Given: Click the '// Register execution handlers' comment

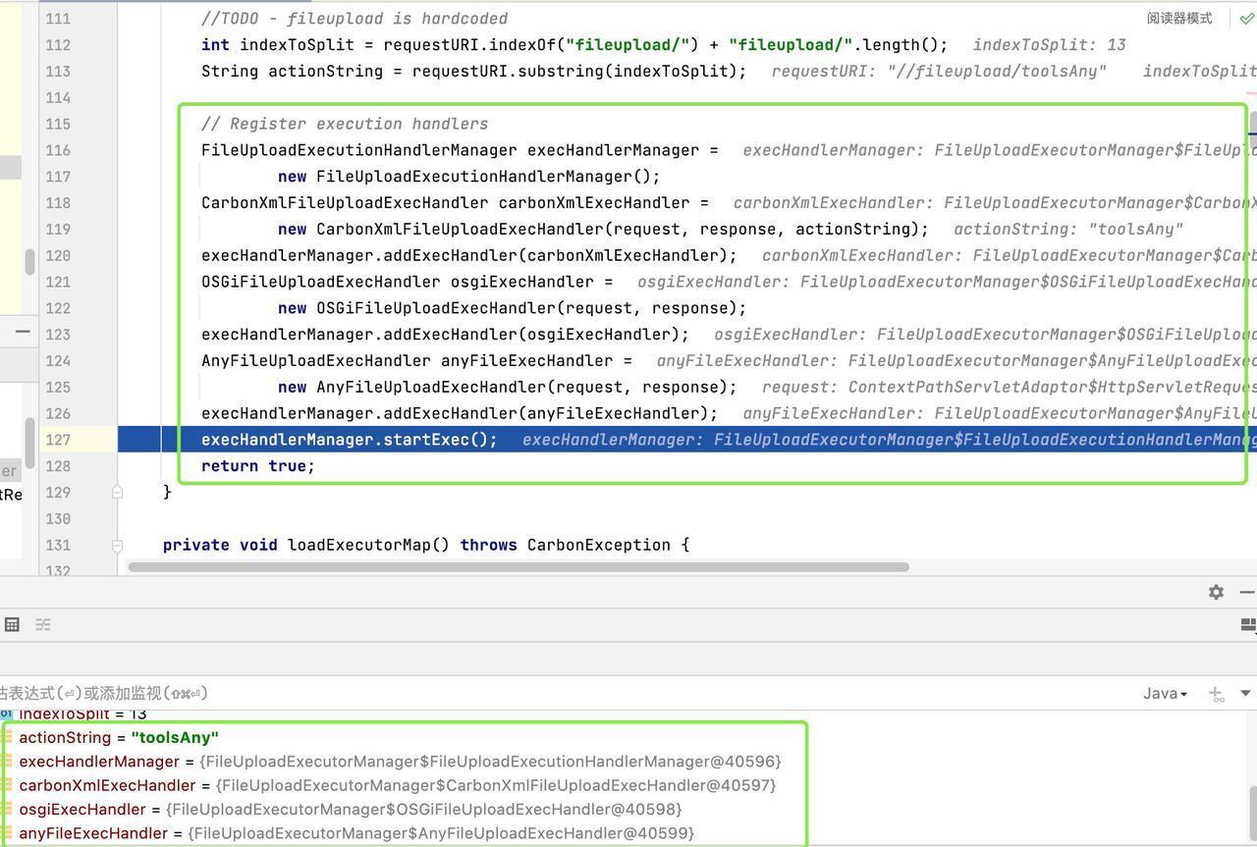Looking at the screenshot, I should [345, 124].
